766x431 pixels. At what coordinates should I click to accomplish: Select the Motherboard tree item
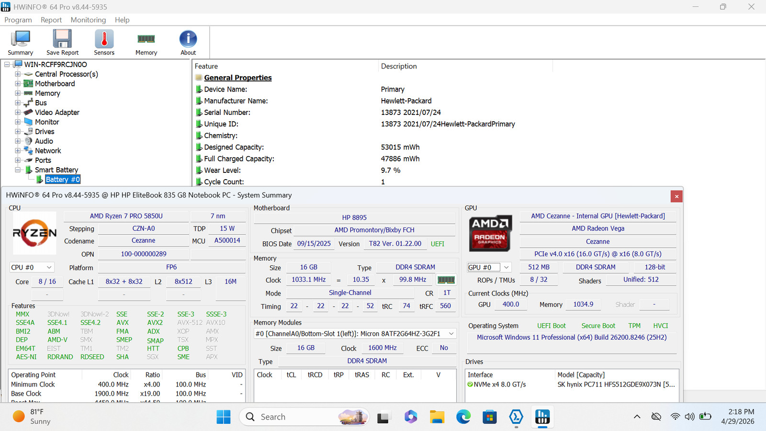55,84
